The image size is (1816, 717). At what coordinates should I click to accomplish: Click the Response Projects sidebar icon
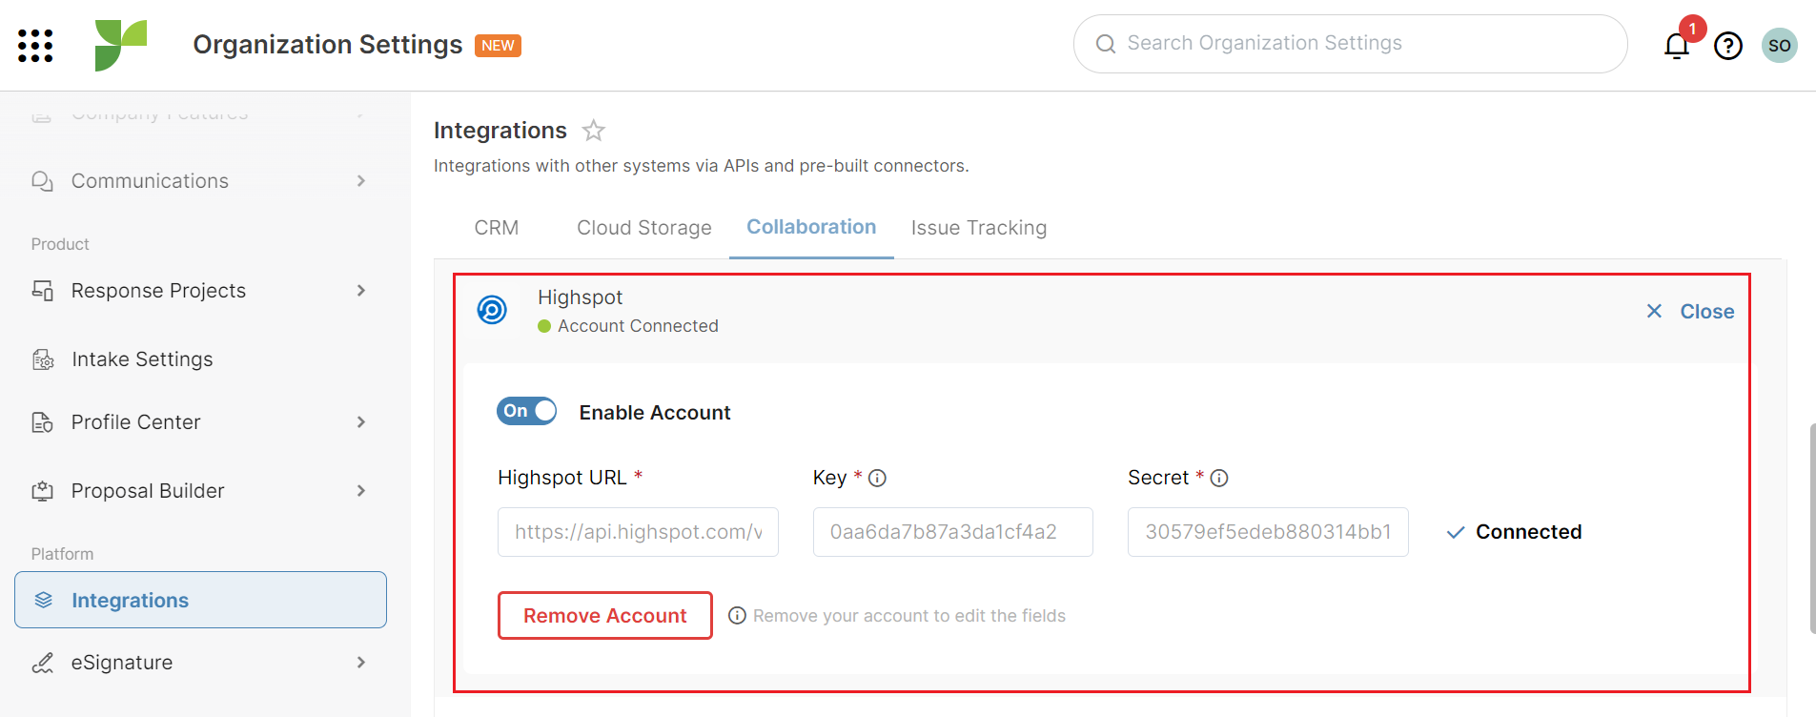coord(42,291)
